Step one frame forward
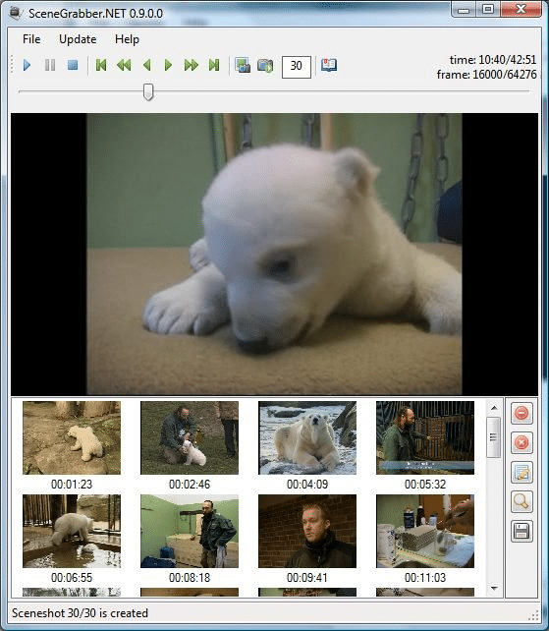Viewport: 549px width, 631px height. tap(168, 65)
